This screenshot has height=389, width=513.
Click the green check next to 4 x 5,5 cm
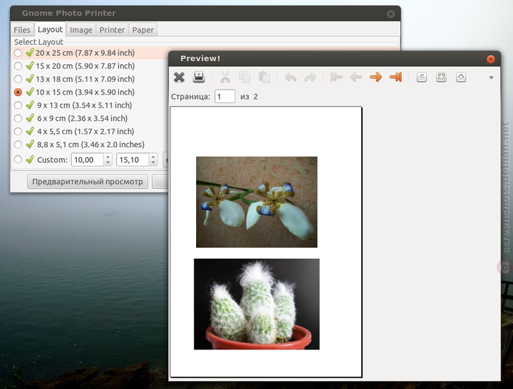(x=30, y=131)
